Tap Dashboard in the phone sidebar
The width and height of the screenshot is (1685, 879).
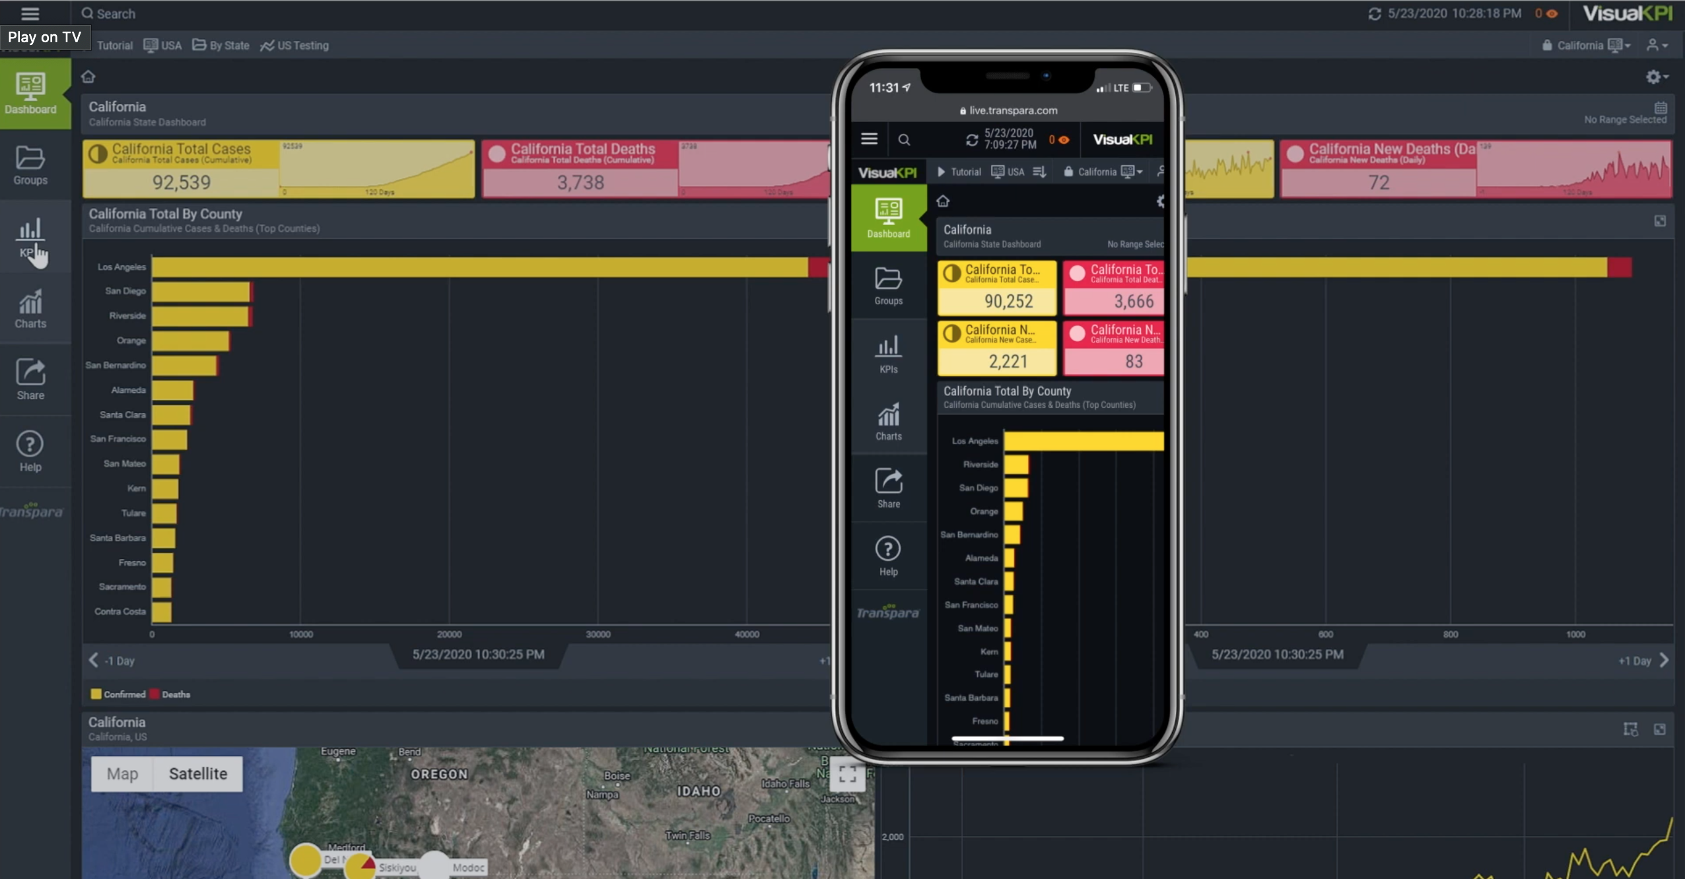tap(889, 218)
